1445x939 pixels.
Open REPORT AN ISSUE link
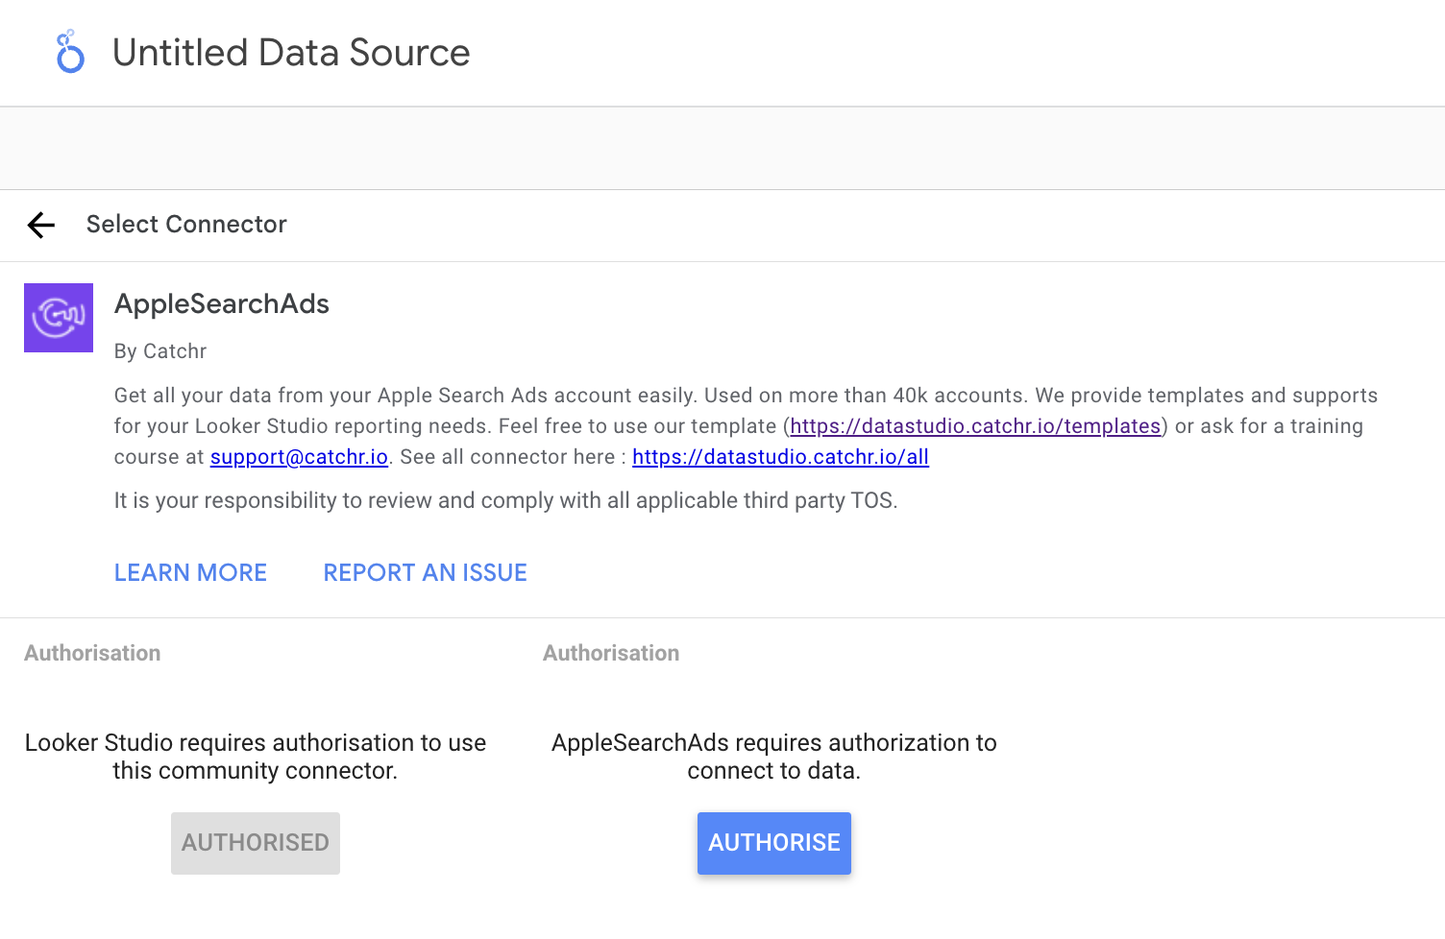[425, 572]
